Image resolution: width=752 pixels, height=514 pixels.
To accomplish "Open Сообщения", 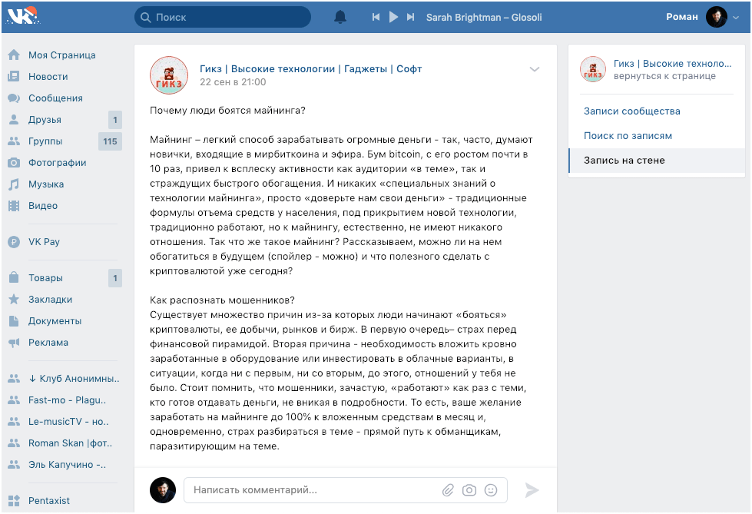I will pyautogui.click(x=55, y=98).
